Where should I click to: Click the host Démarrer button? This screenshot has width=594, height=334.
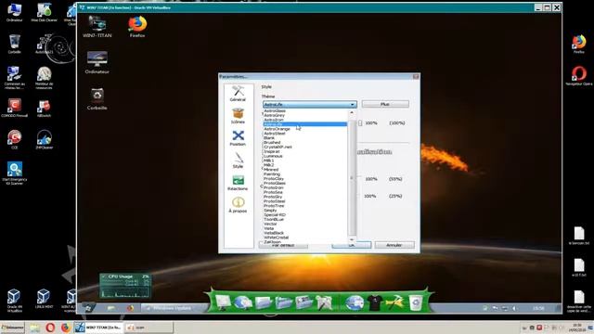pos(12,328)
